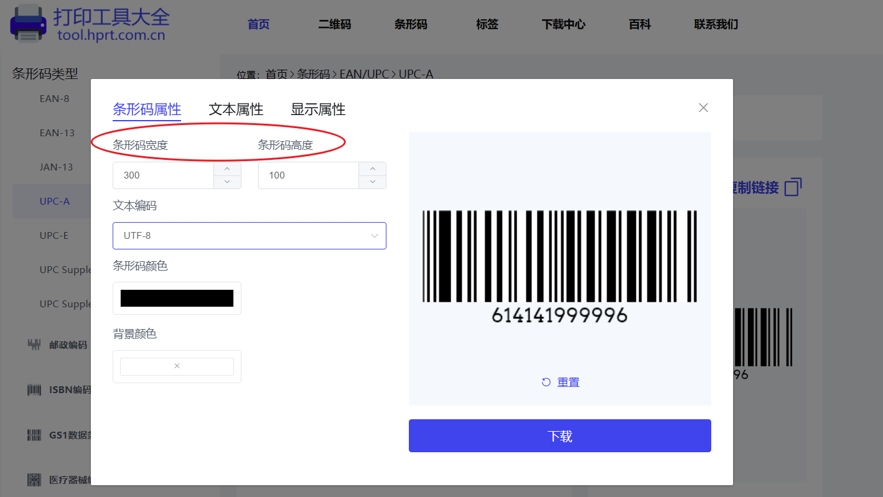Open 首页 in the top navigation
Screen dimensions: 883x497
click(x=259, y=24)
